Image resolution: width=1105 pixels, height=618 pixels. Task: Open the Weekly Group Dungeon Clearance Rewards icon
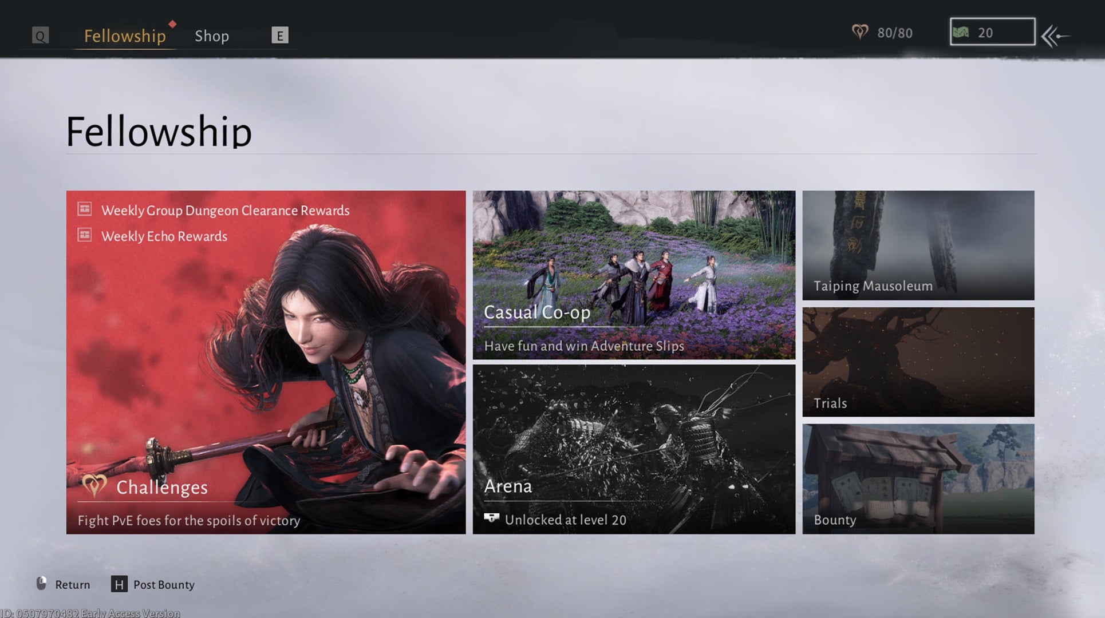coord(85,210)
